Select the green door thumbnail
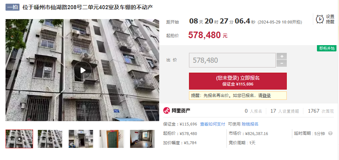 coord(112,139)
